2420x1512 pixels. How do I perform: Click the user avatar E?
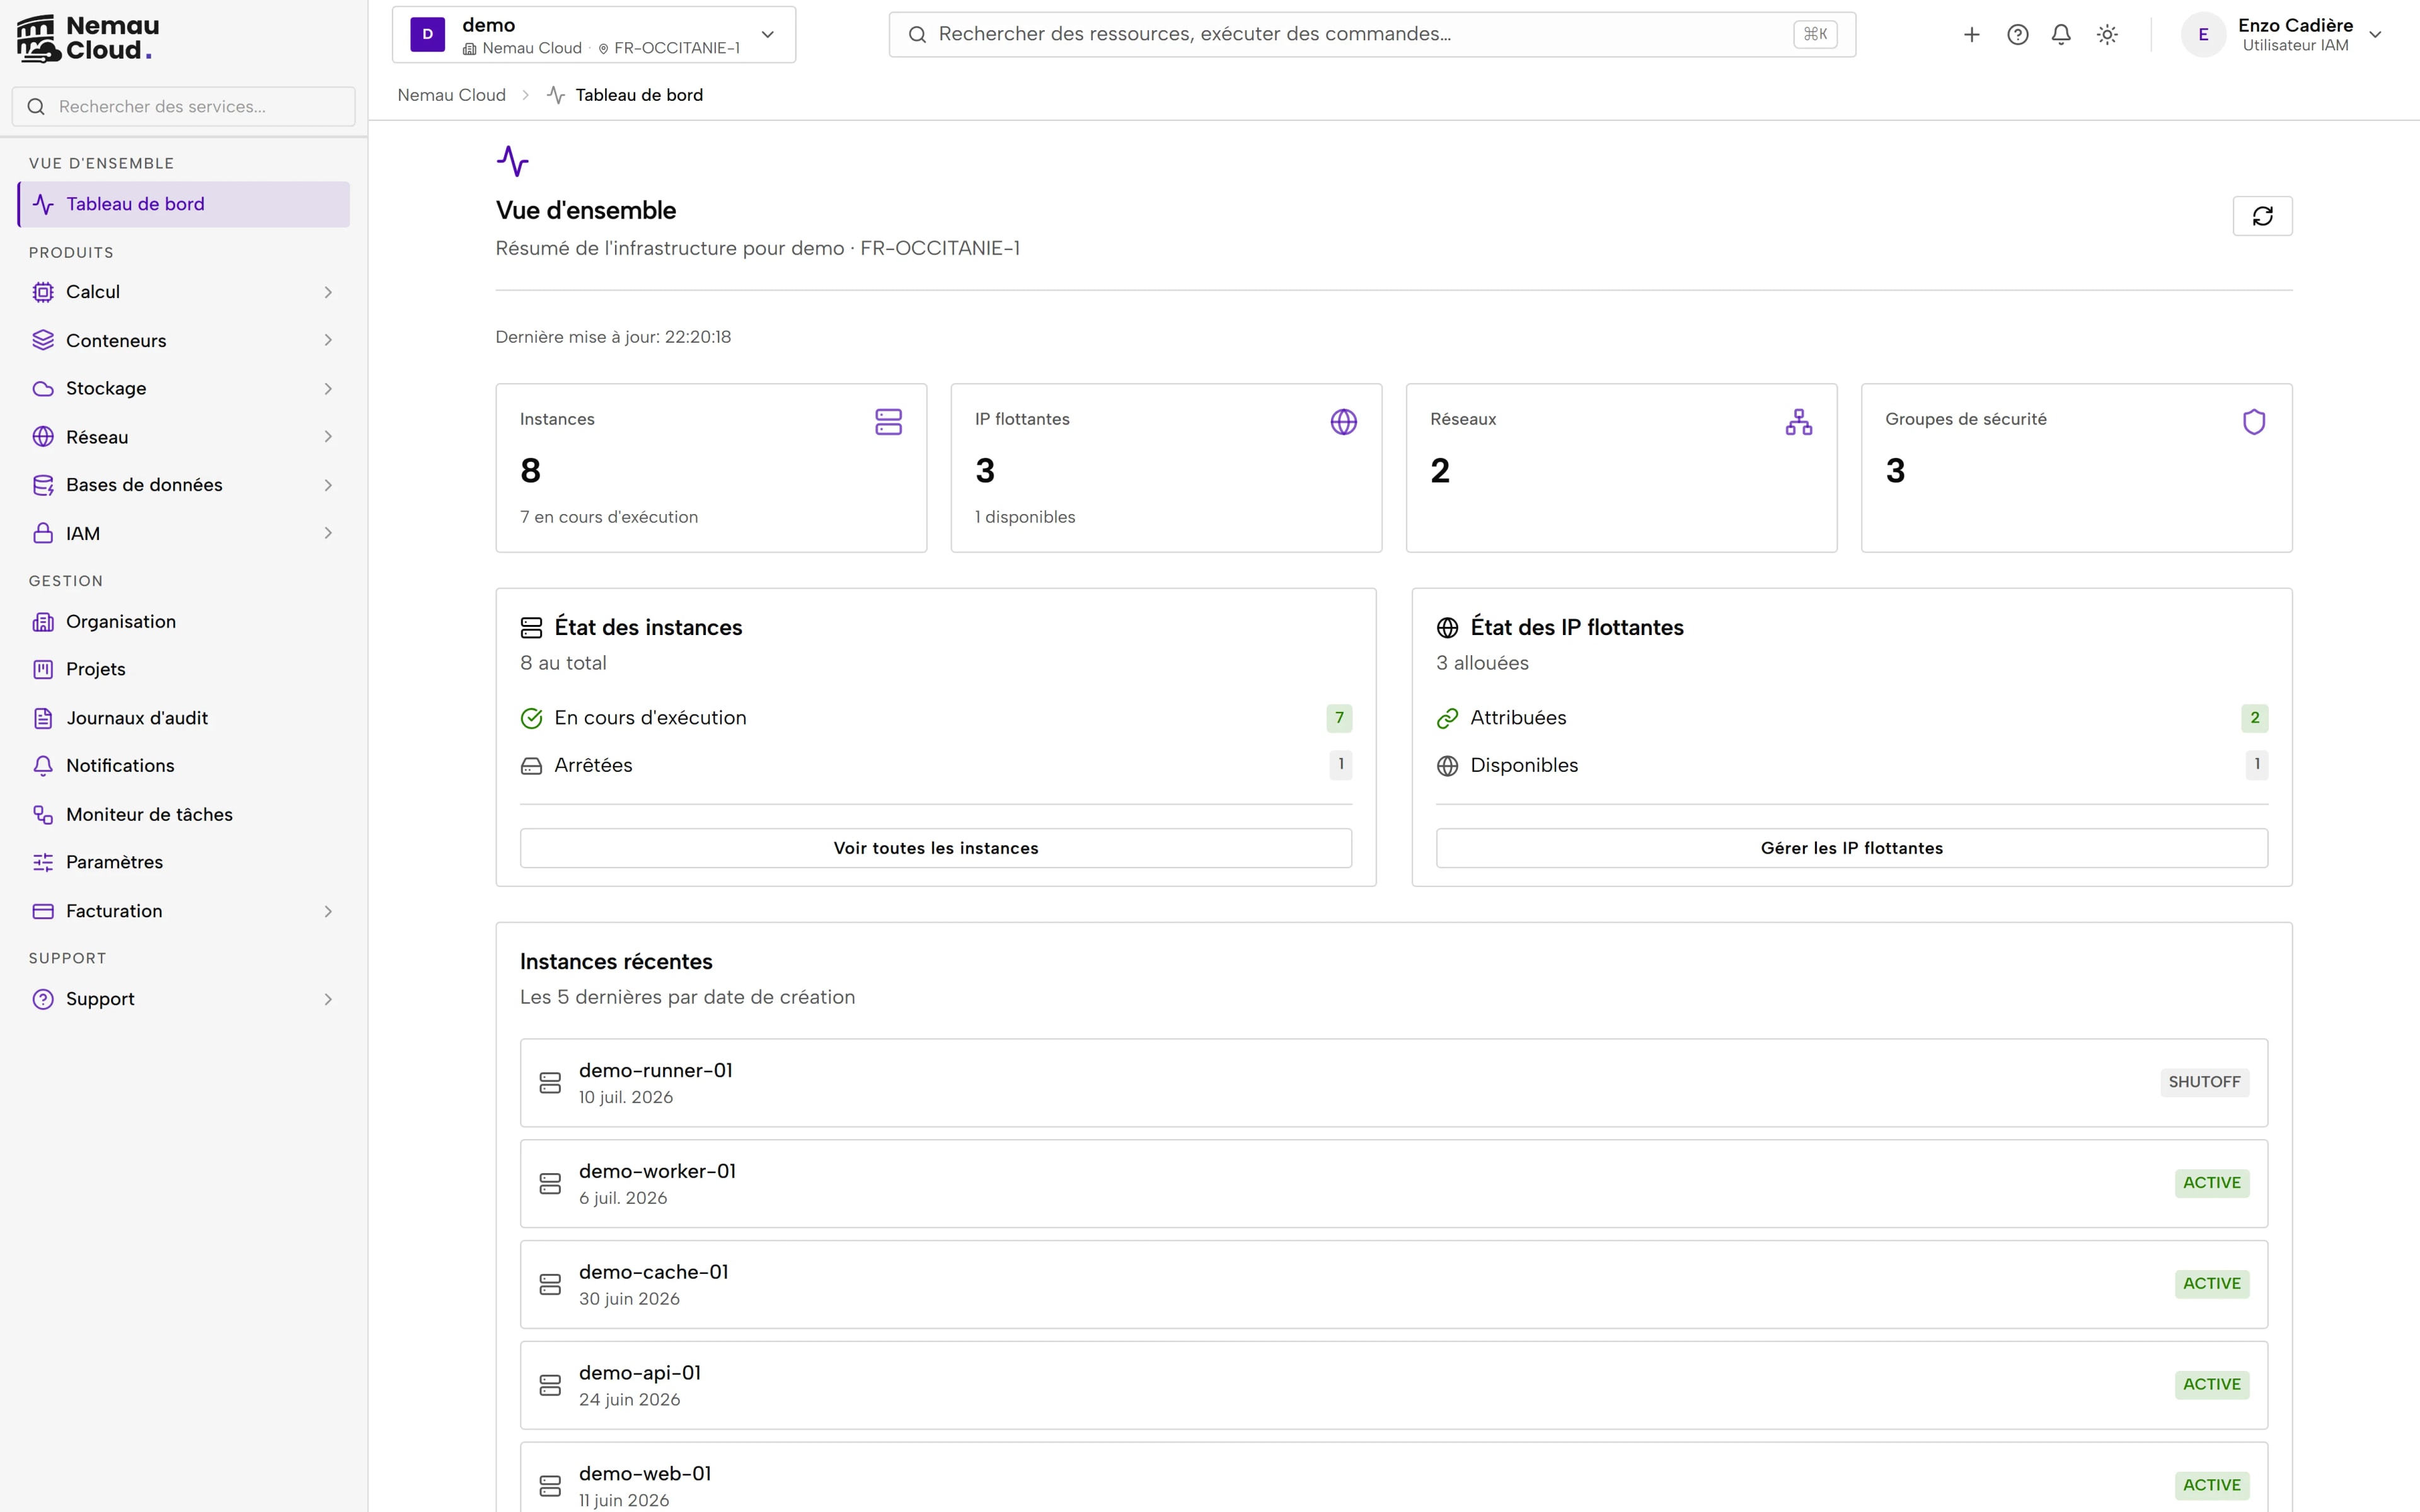point(2203,35)
